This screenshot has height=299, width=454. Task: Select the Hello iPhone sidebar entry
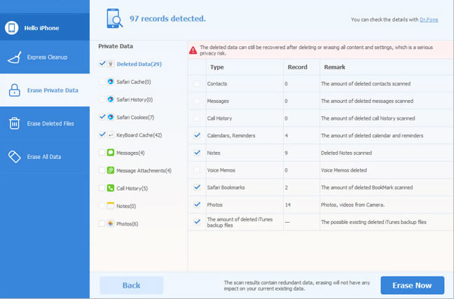tap(45, 27)
